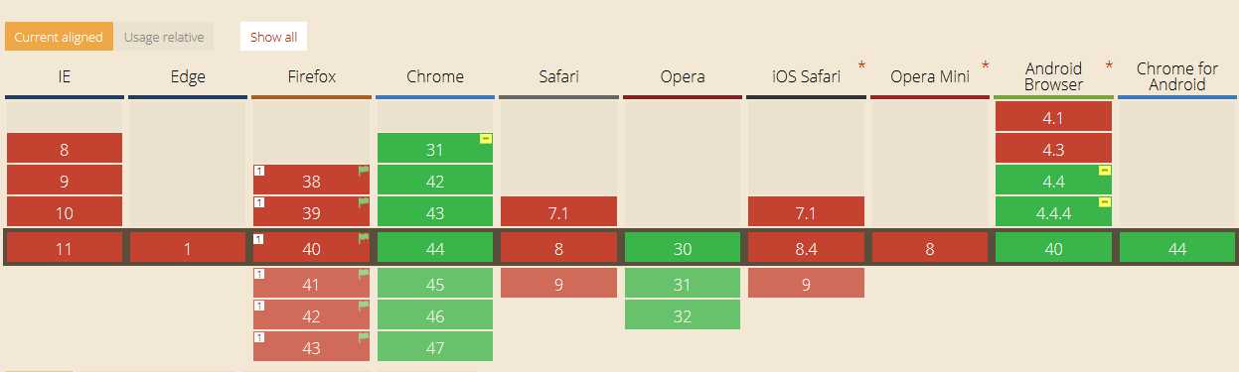The height and width of the screenshot is (372, 1239).
Task: Click the Opera 30 support cell
Action: click(x=683, y=249)
